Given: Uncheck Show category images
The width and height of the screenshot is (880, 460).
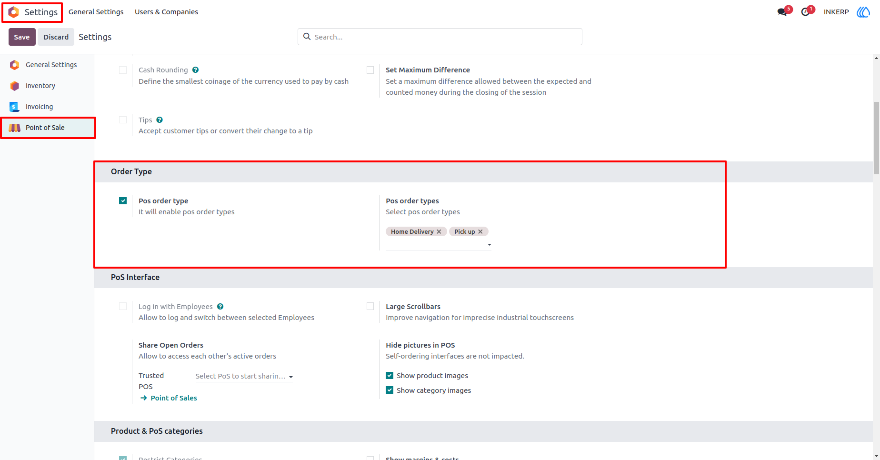Looking at the screenshot, I should click(x=390, y=390).
